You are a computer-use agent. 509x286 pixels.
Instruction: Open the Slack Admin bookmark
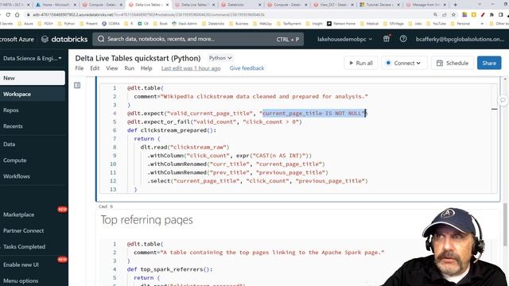tap(185, 24)
